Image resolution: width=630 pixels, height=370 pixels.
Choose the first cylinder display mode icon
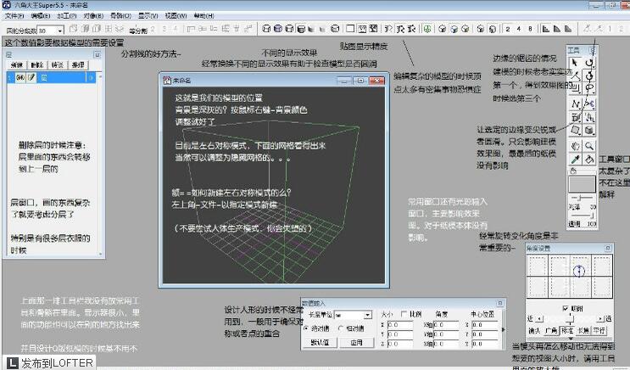tap(266, 29)
